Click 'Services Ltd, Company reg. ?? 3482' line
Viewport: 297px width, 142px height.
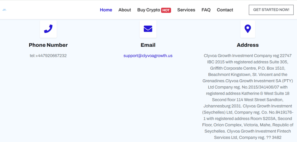point(248,138)
